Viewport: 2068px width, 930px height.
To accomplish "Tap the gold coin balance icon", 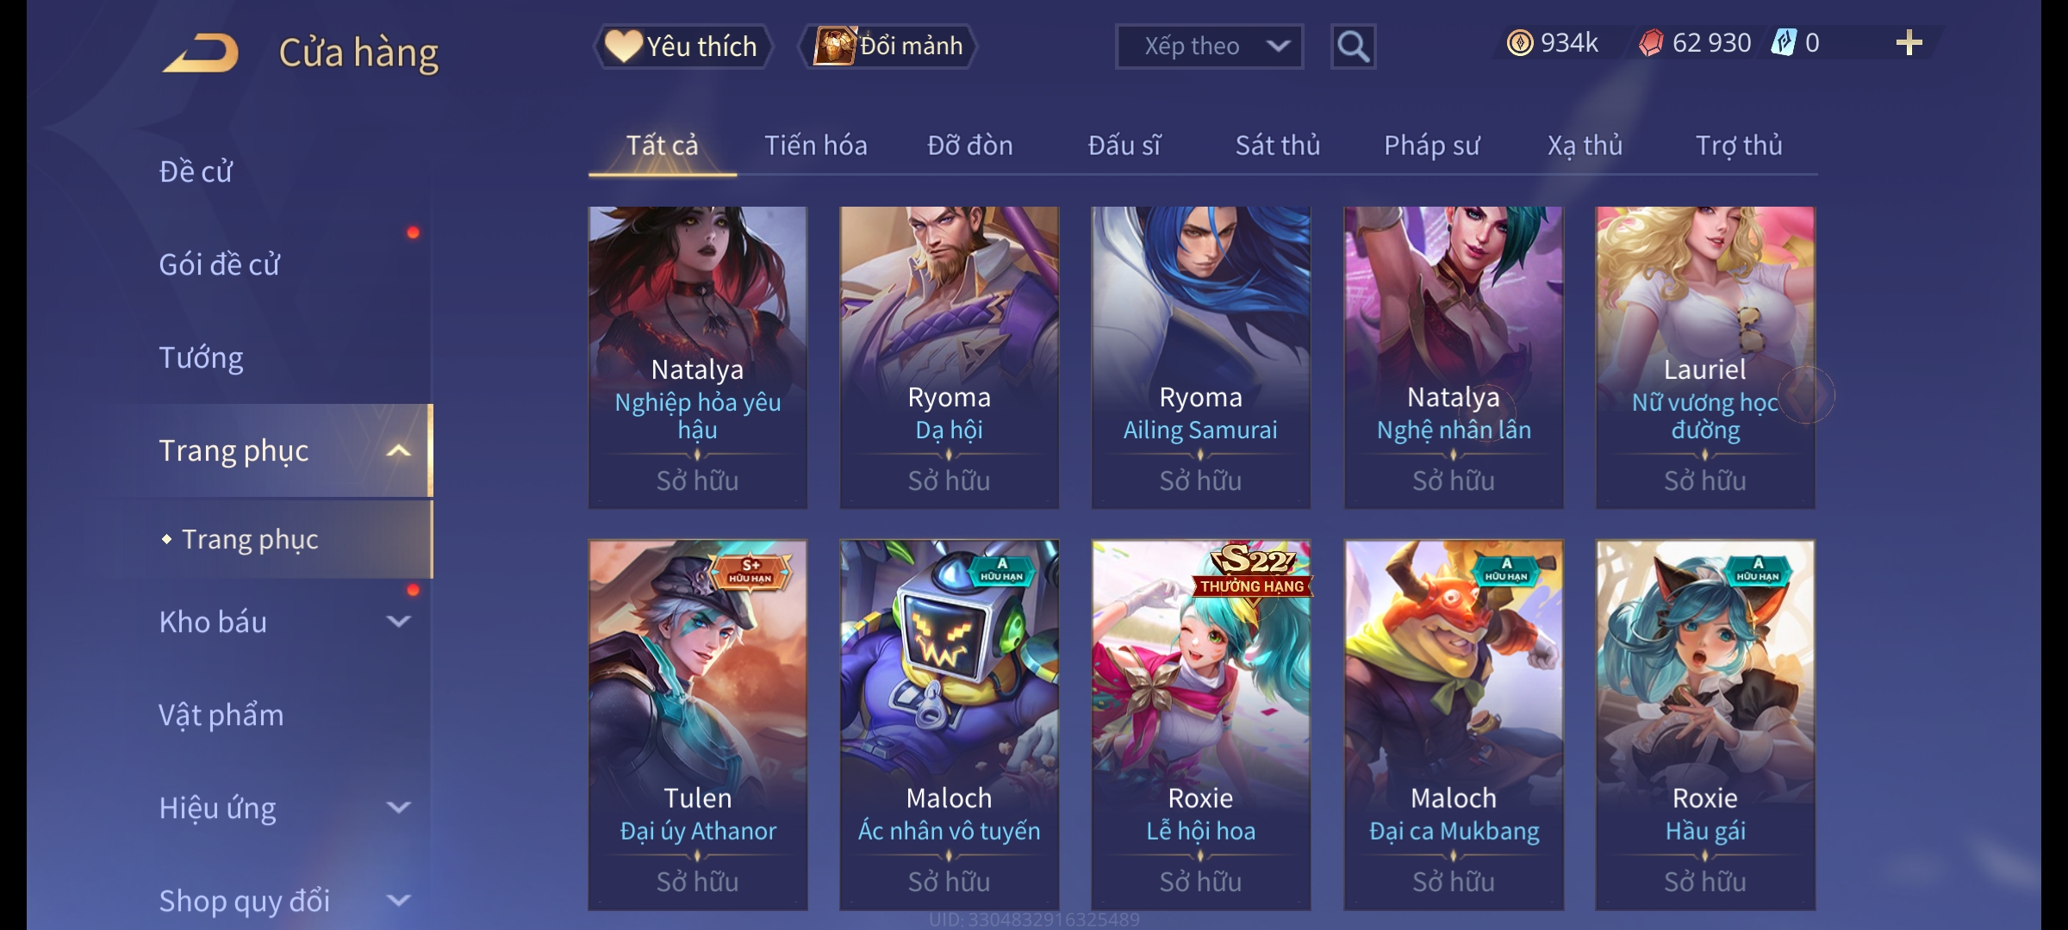I will pyautogui.click(x=1520, y=43).
